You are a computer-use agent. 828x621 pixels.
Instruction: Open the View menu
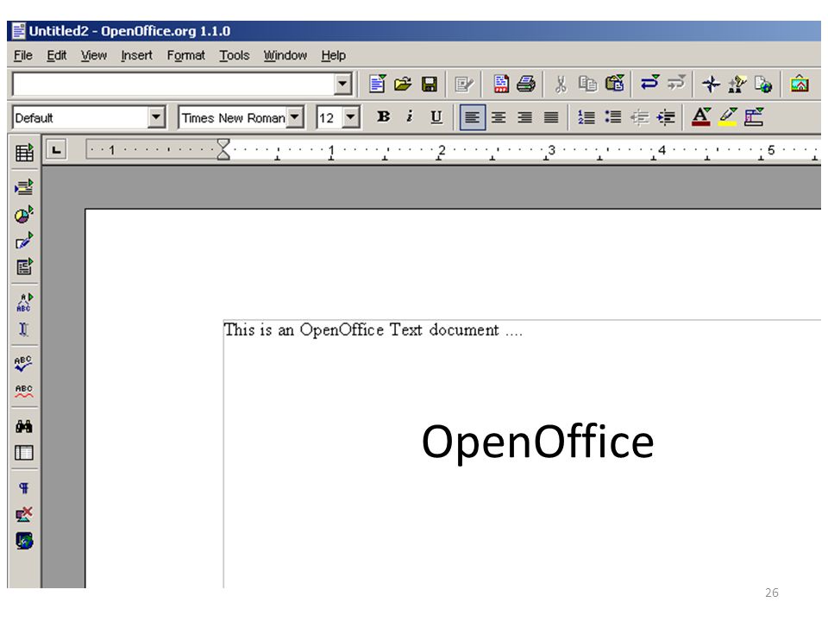click(x=94, y=55)
